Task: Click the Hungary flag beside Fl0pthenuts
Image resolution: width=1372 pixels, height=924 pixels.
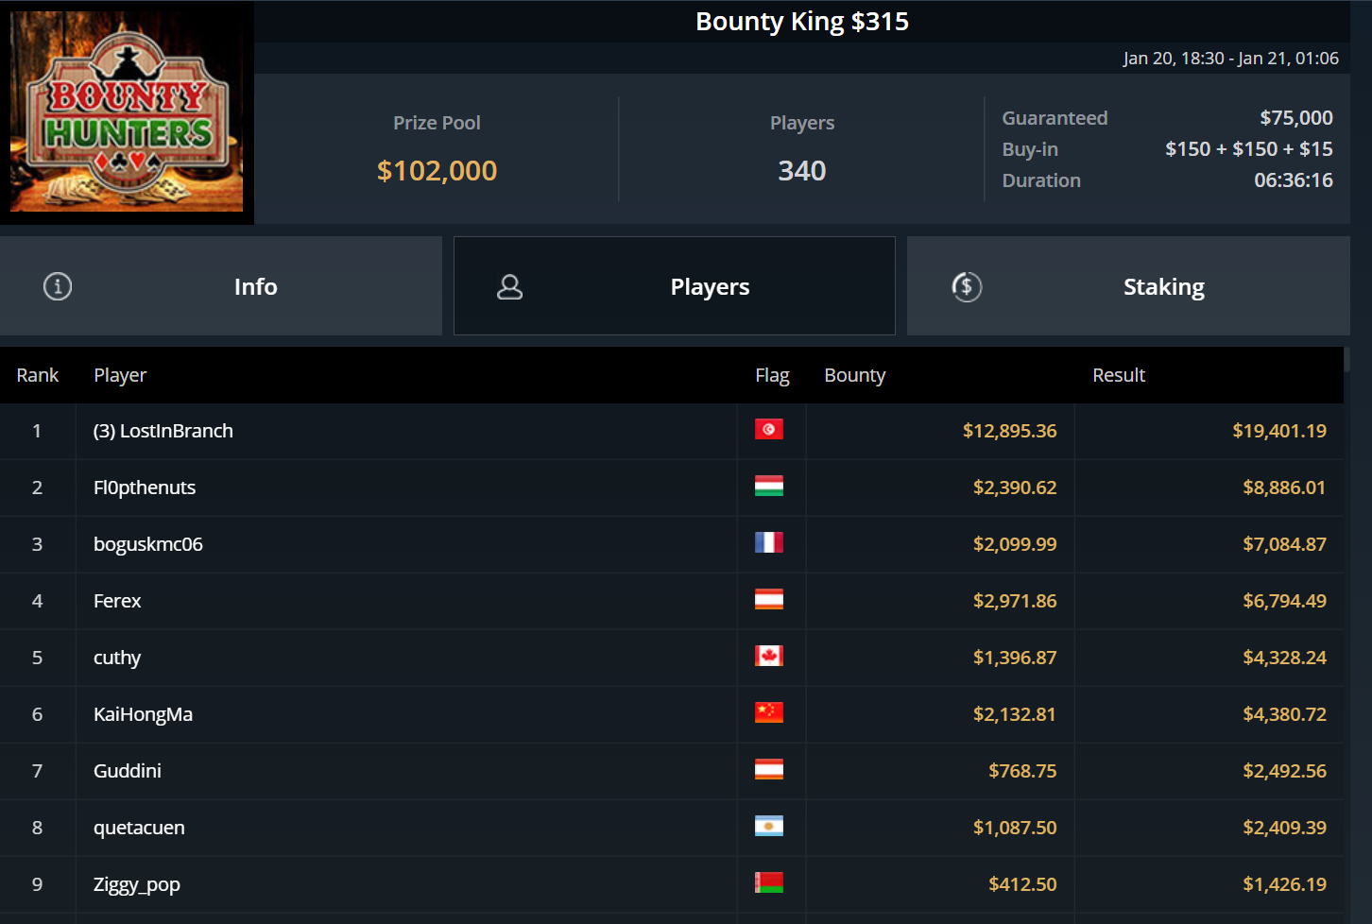Action: (x=769, y=487)
